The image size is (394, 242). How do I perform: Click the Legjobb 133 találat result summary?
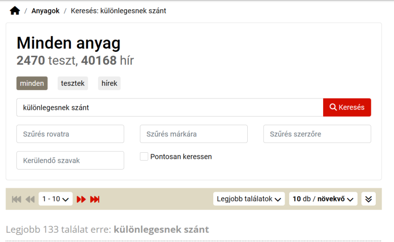tap(107, 229)
